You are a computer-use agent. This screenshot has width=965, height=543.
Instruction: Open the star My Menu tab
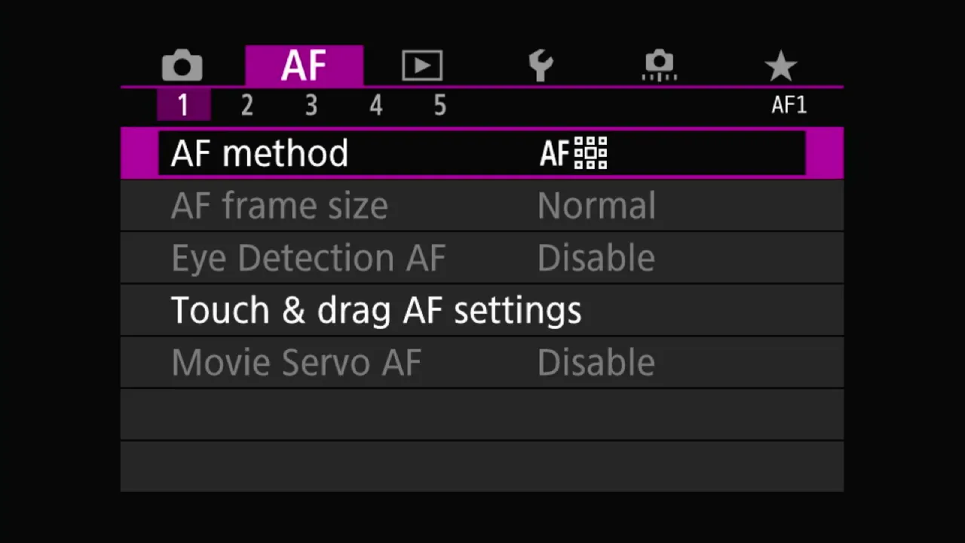point(780,66)
